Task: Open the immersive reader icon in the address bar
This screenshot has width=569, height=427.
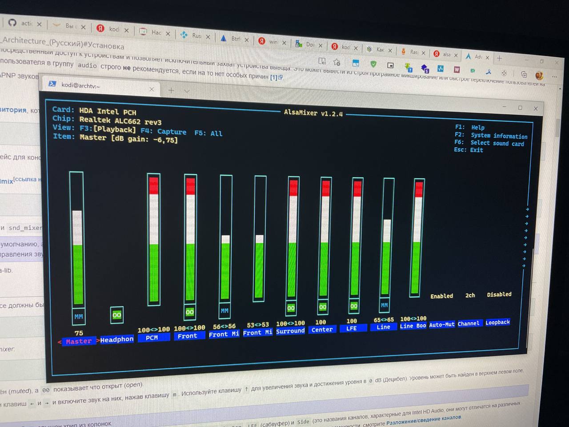Action: pos(322,61)
